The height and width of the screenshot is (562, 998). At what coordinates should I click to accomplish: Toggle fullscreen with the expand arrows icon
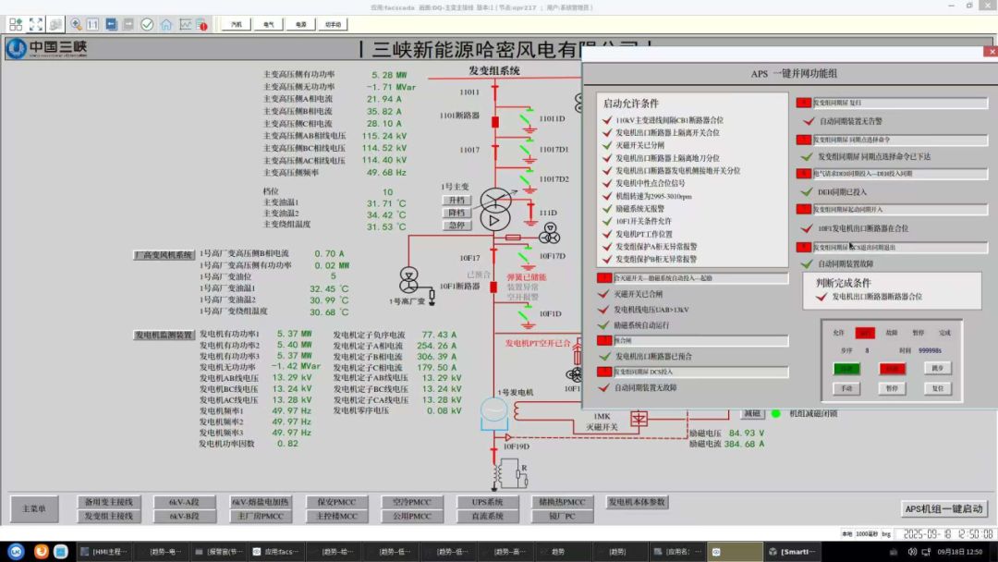point(36,24)
